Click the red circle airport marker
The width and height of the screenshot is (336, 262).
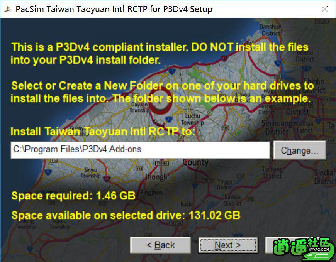[x=160, y=101]
